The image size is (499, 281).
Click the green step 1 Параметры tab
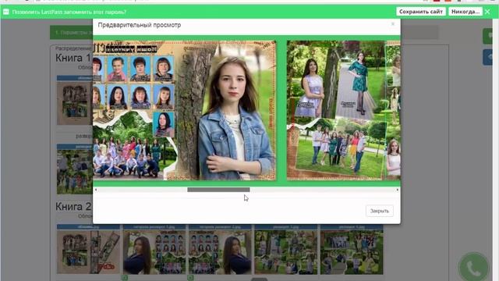71,33
